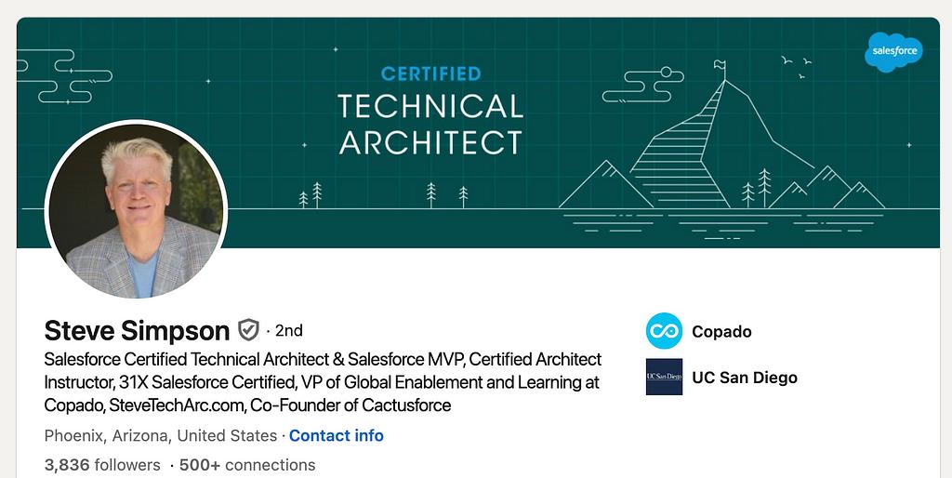
Task: Click the Phoenix, Arizona location text
Action: pos(160,435)
